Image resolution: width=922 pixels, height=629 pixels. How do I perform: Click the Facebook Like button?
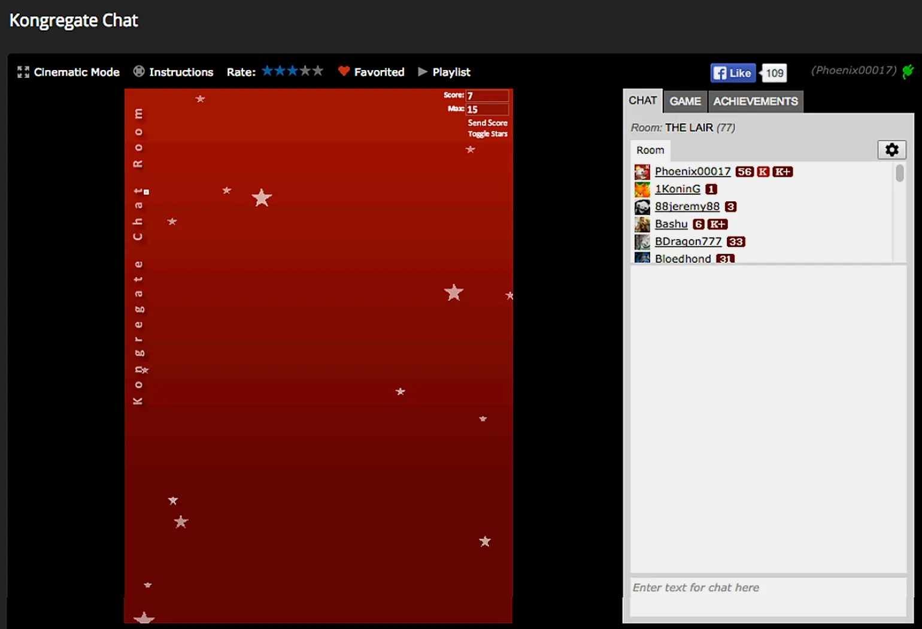coord(733,73)
